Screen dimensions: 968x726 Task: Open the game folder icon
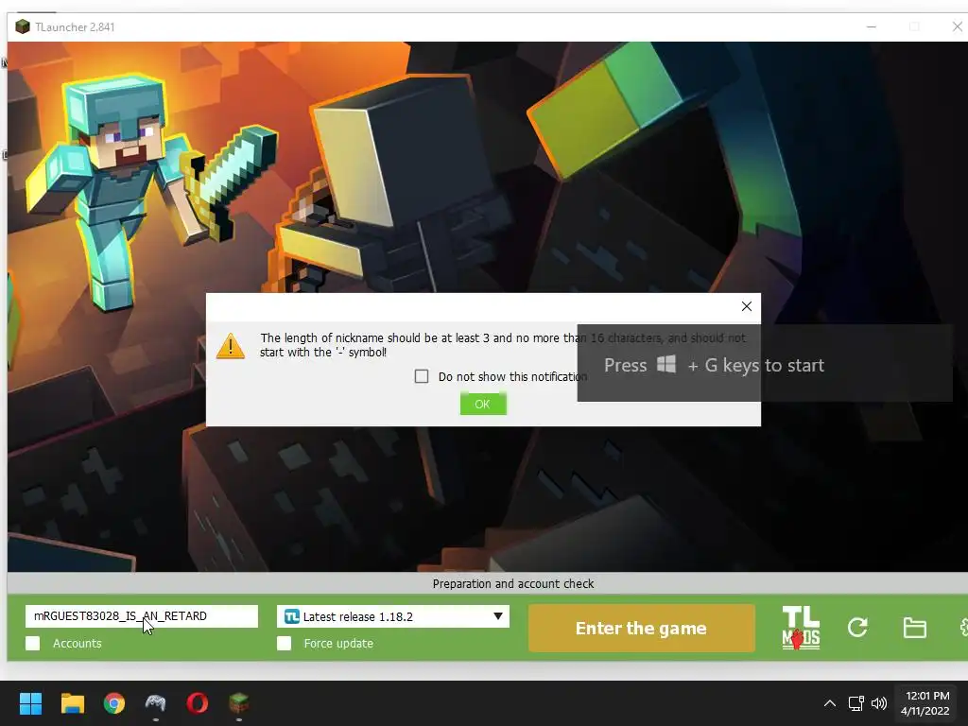914,628
